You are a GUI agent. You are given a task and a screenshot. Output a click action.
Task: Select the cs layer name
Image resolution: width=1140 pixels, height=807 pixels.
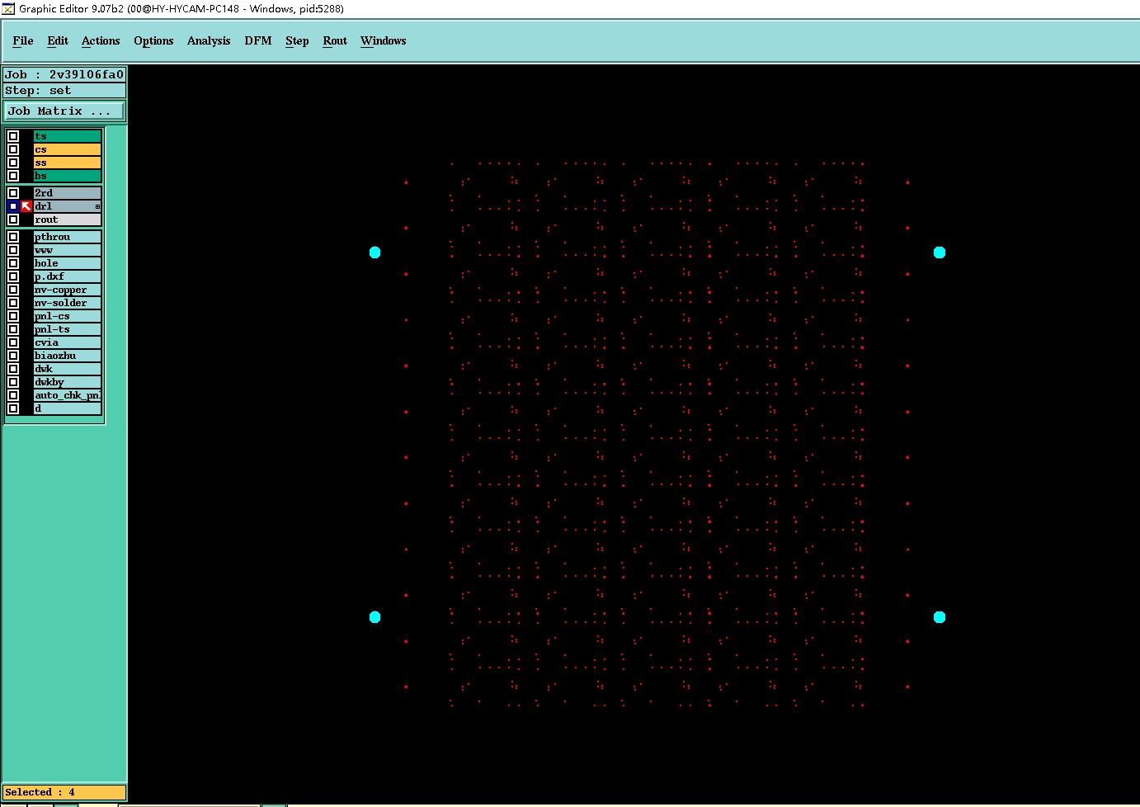point(68,149)
